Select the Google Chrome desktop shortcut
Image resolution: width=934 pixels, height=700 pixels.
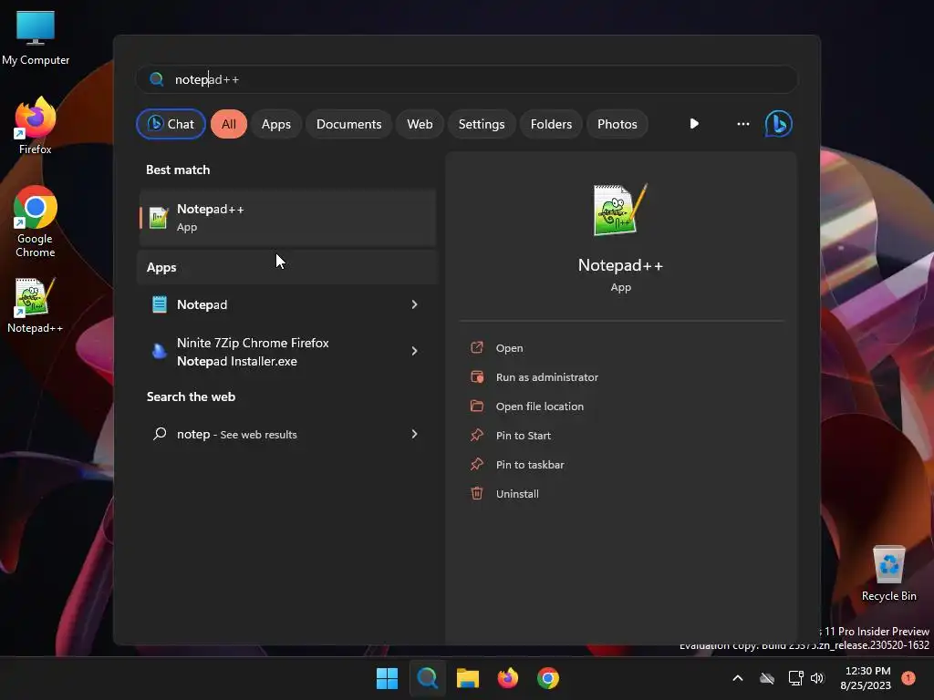[36, 221]
